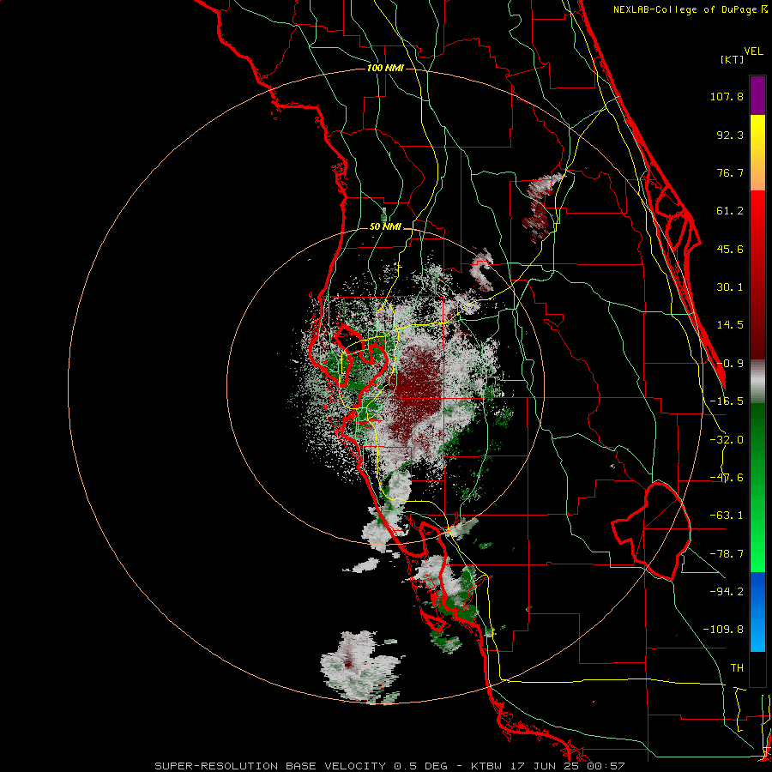The image size is (772, 772).
Task: Click the -0.9 legend value
Action: tap(730, 364)
